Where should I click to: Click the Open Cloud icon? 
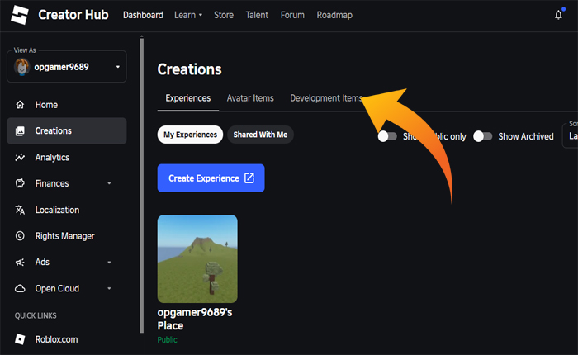(x=21, y=288)
